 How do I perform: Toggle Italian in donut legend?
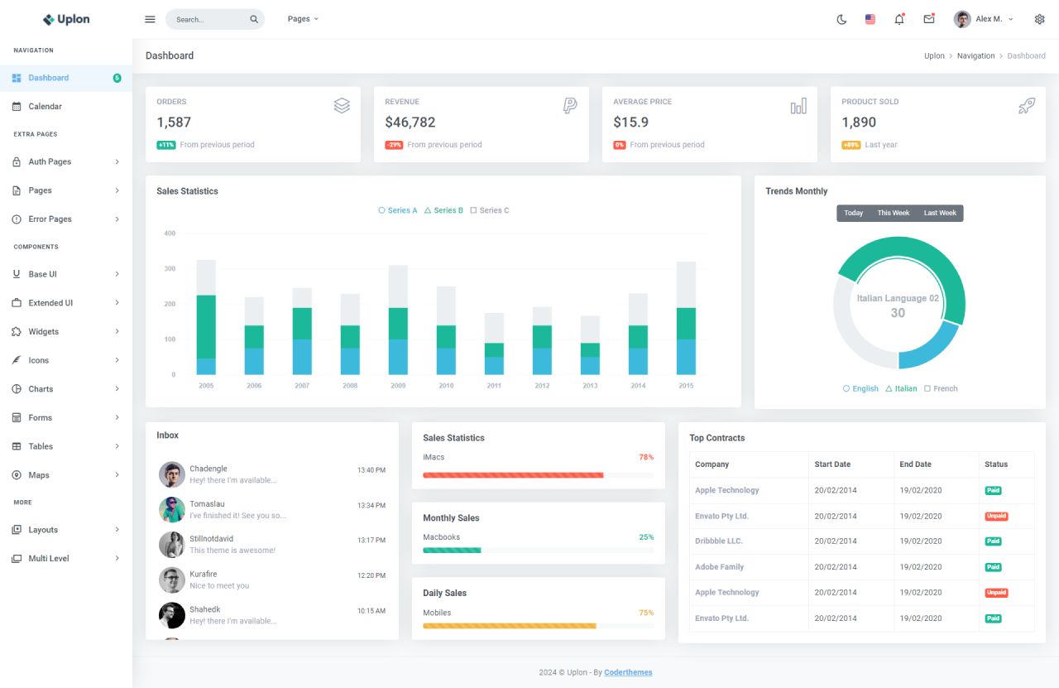coord(901,388)
